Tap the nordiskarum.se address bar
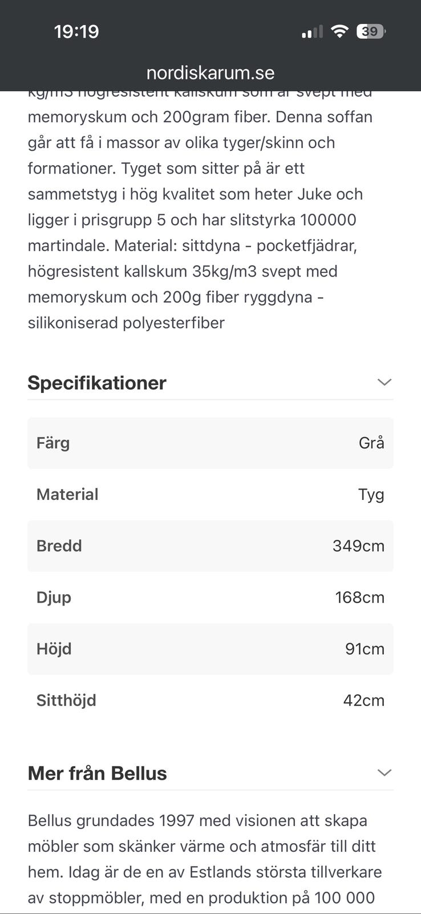Viewport: 421px width, 914px height. [x=211, y=73]
